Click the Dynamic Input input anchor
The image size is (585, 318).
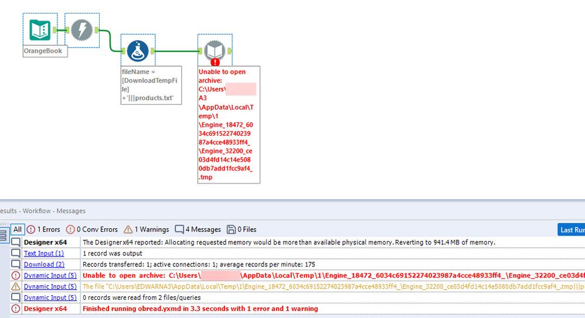200,51
